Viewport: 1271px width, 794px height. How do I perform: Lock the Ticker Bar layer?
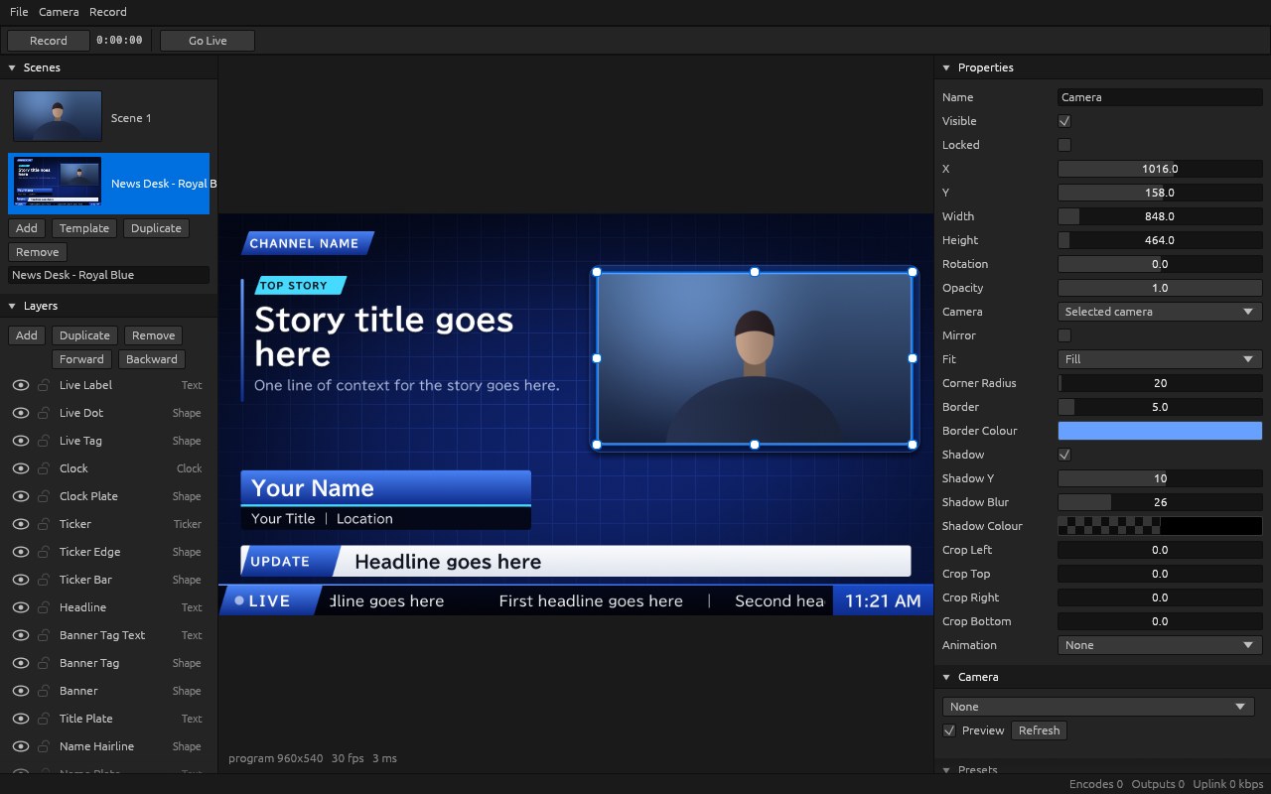pos(43,580)
